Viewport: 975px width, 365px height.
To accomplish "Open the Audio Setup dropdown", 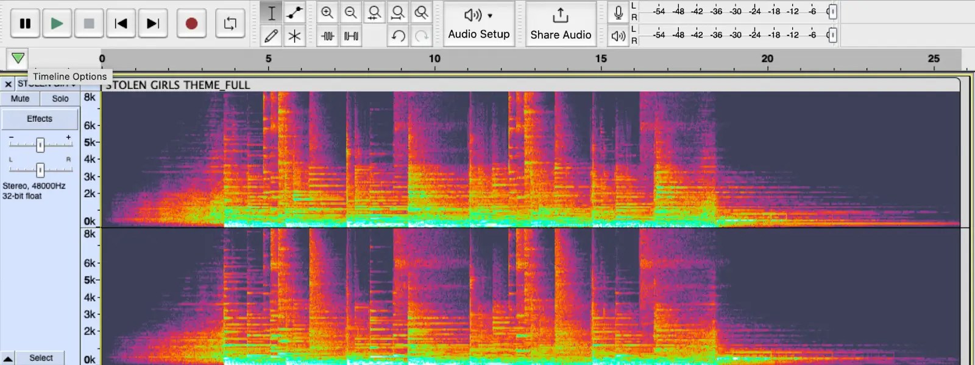I will (479, 24).
